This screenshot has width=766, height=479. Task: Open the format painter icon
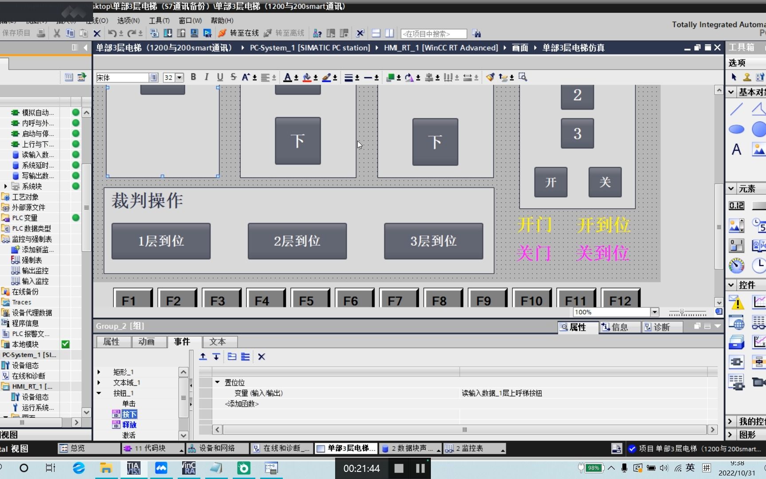(490, 77)
